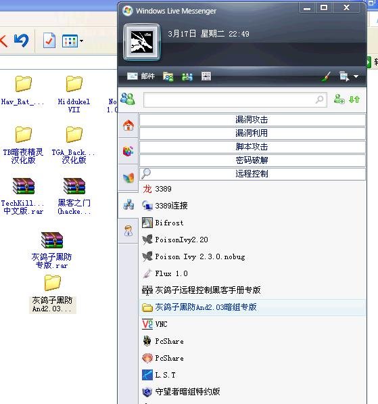
Task: Expand the 密码破解 group header
Action: pos(252,160)
